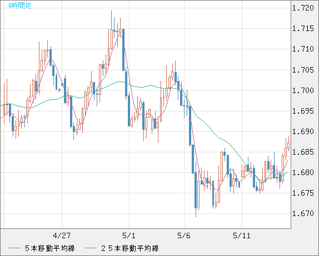The width and height of the screenshot is (319, 256).
Task: Click the 1.675 price axis label
Action: coord(303,193)
